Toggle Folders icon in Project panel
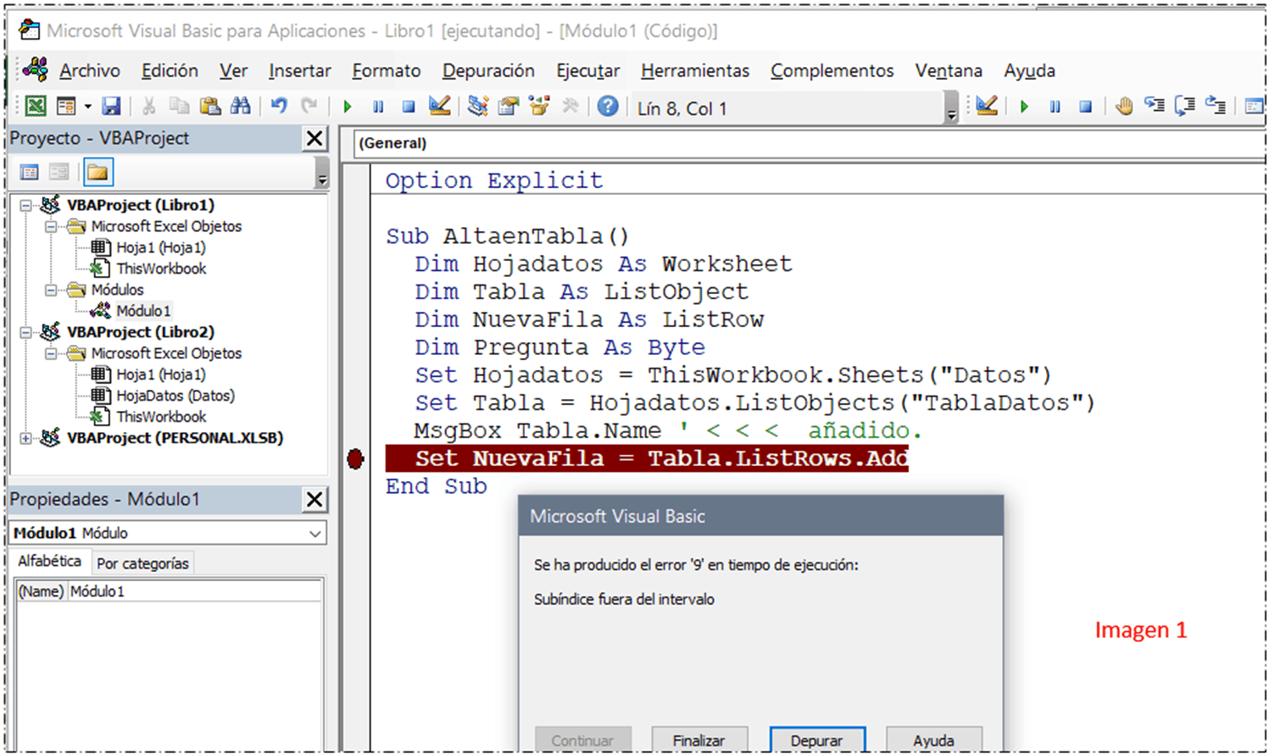 (97, 173)
